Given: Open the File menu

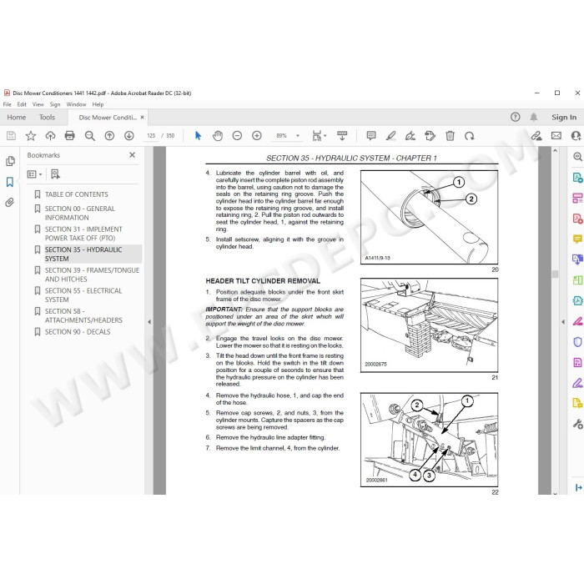Looking at the screenshot, I should (7, 104).
